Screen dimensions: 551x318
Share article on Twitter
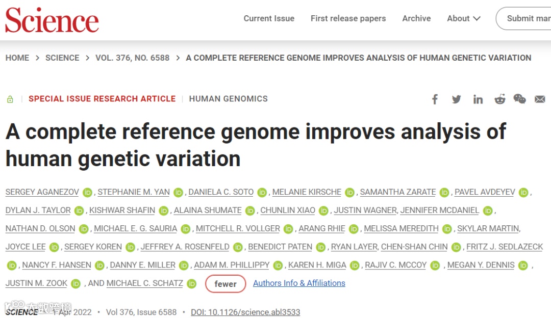[456, 99]
